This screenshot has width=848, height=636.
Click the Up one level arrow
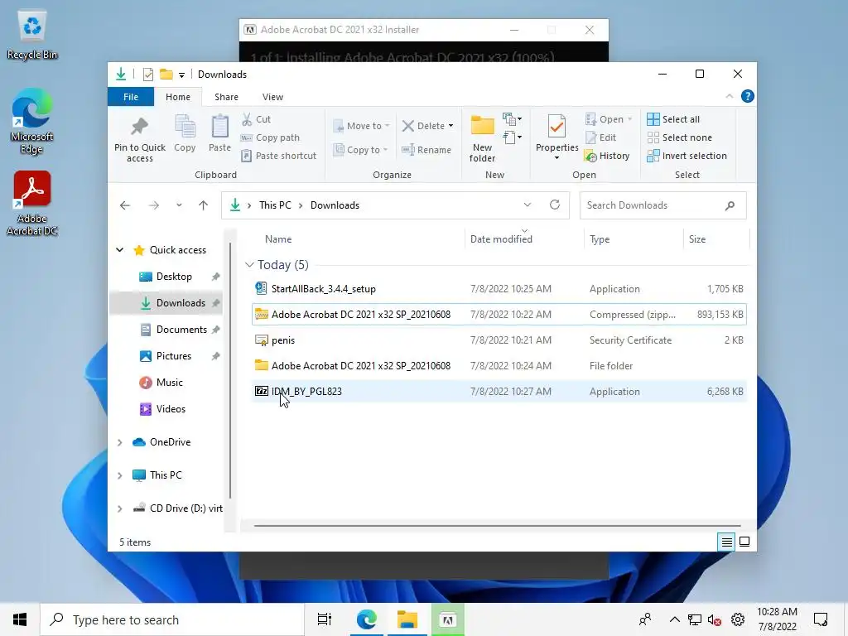(x=204, y=205)
